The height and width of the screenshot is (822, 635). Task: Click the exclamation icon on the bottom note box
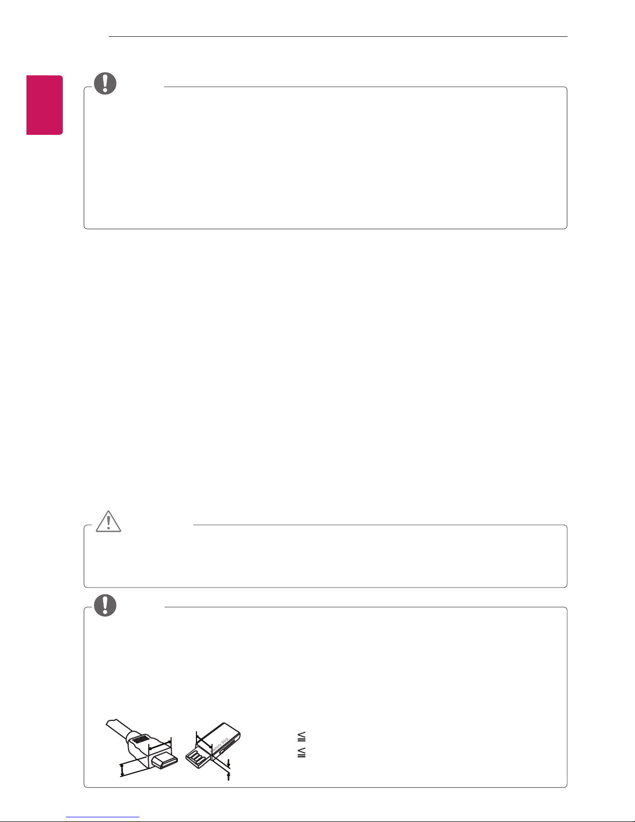tap(105, 605)
